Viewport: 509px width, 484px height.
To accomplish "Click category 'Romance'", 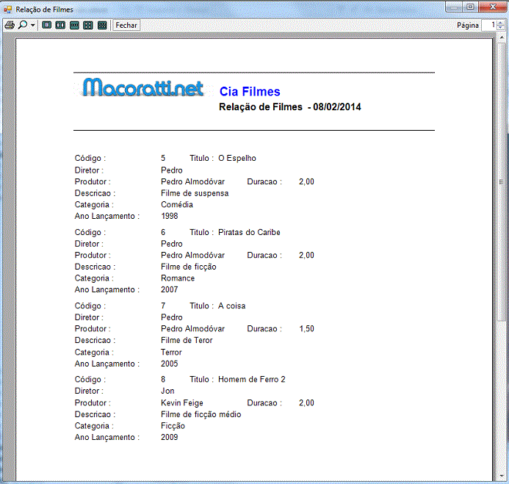I will click(x=178, y=278).
